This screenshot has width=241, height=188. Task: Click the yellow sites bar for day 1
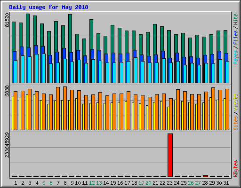[13, 113]
